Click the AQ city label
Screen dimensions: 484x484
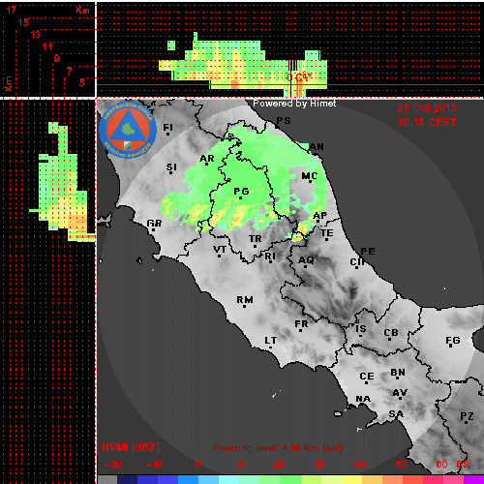(306, 259)
